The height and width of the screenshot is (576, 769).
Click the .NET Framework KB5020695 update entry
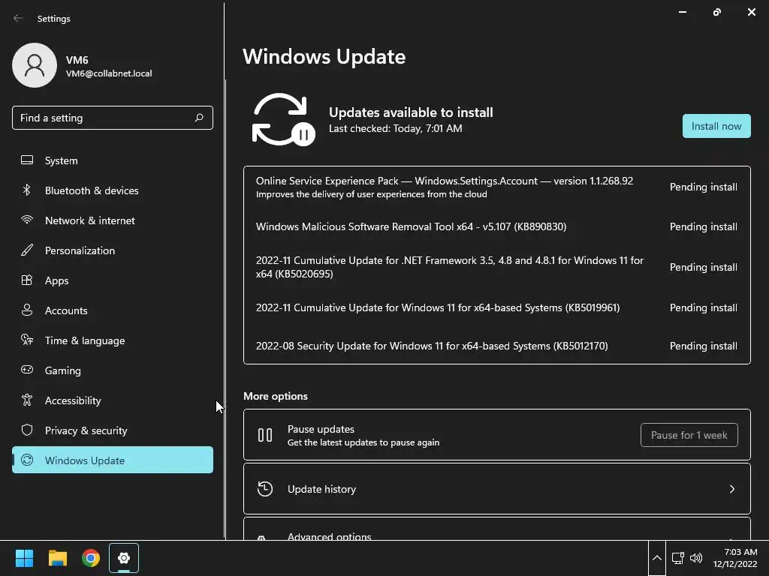(x=496, y=267)
